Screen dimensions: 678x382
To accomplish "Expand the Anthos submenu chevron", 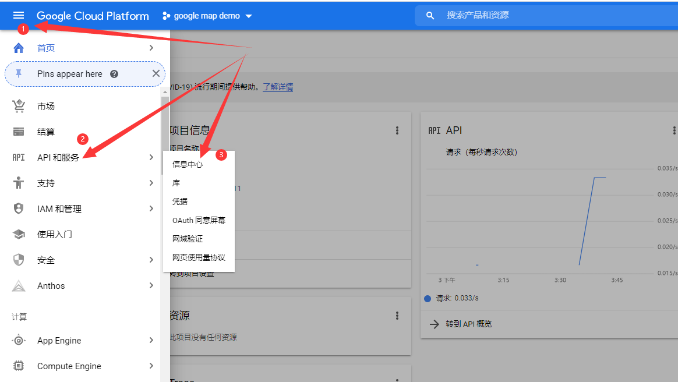I will 151,285.
